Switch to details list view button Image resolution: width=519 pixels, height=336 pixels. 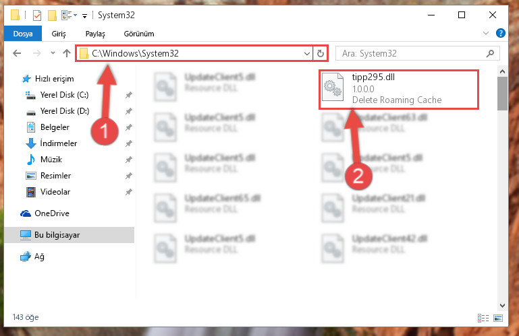483,318
